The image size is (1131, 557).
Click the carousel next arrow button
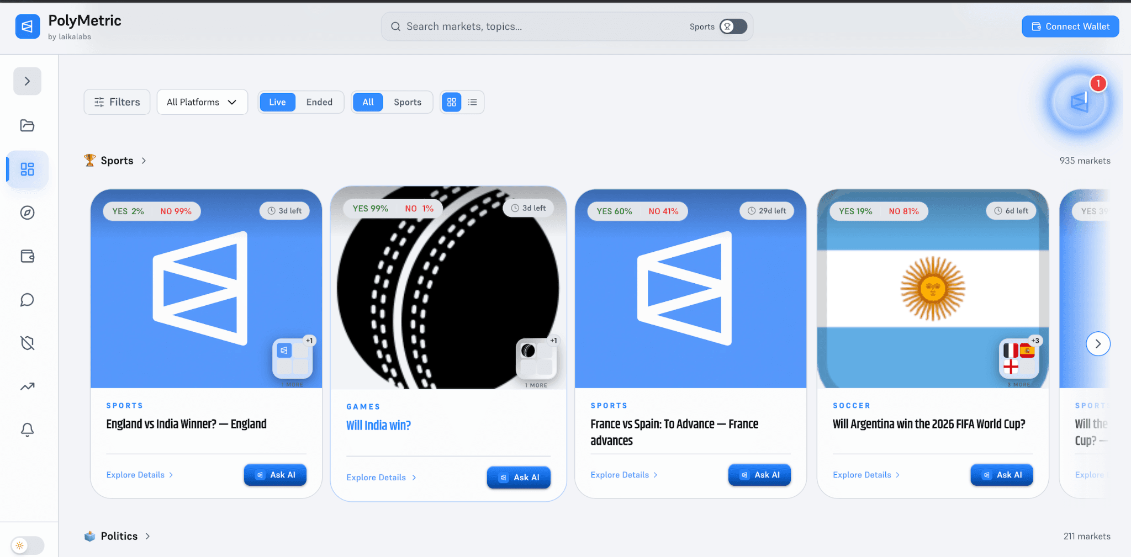1098,344
